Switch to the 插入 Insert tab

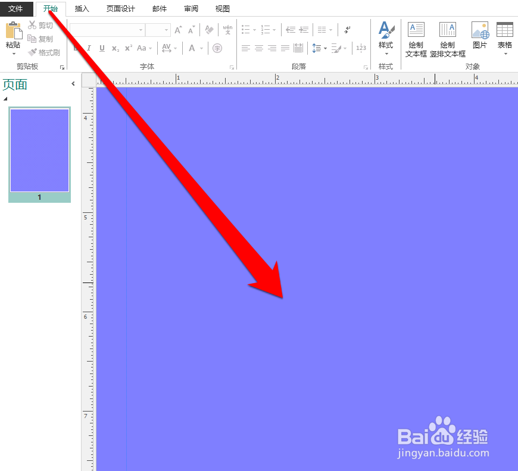[82, 8]
